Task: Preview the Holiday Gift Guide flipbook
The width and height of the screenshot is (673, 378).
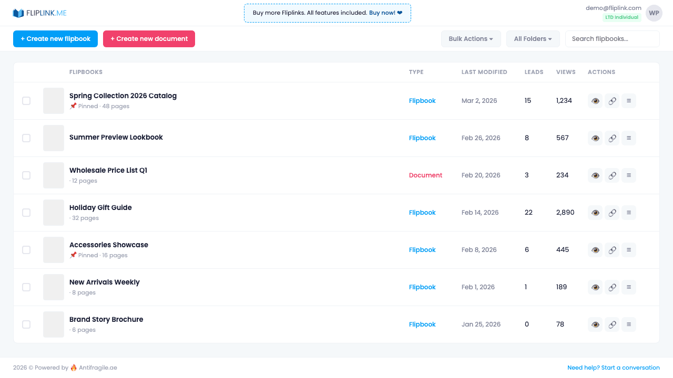Action: point(595,212)
